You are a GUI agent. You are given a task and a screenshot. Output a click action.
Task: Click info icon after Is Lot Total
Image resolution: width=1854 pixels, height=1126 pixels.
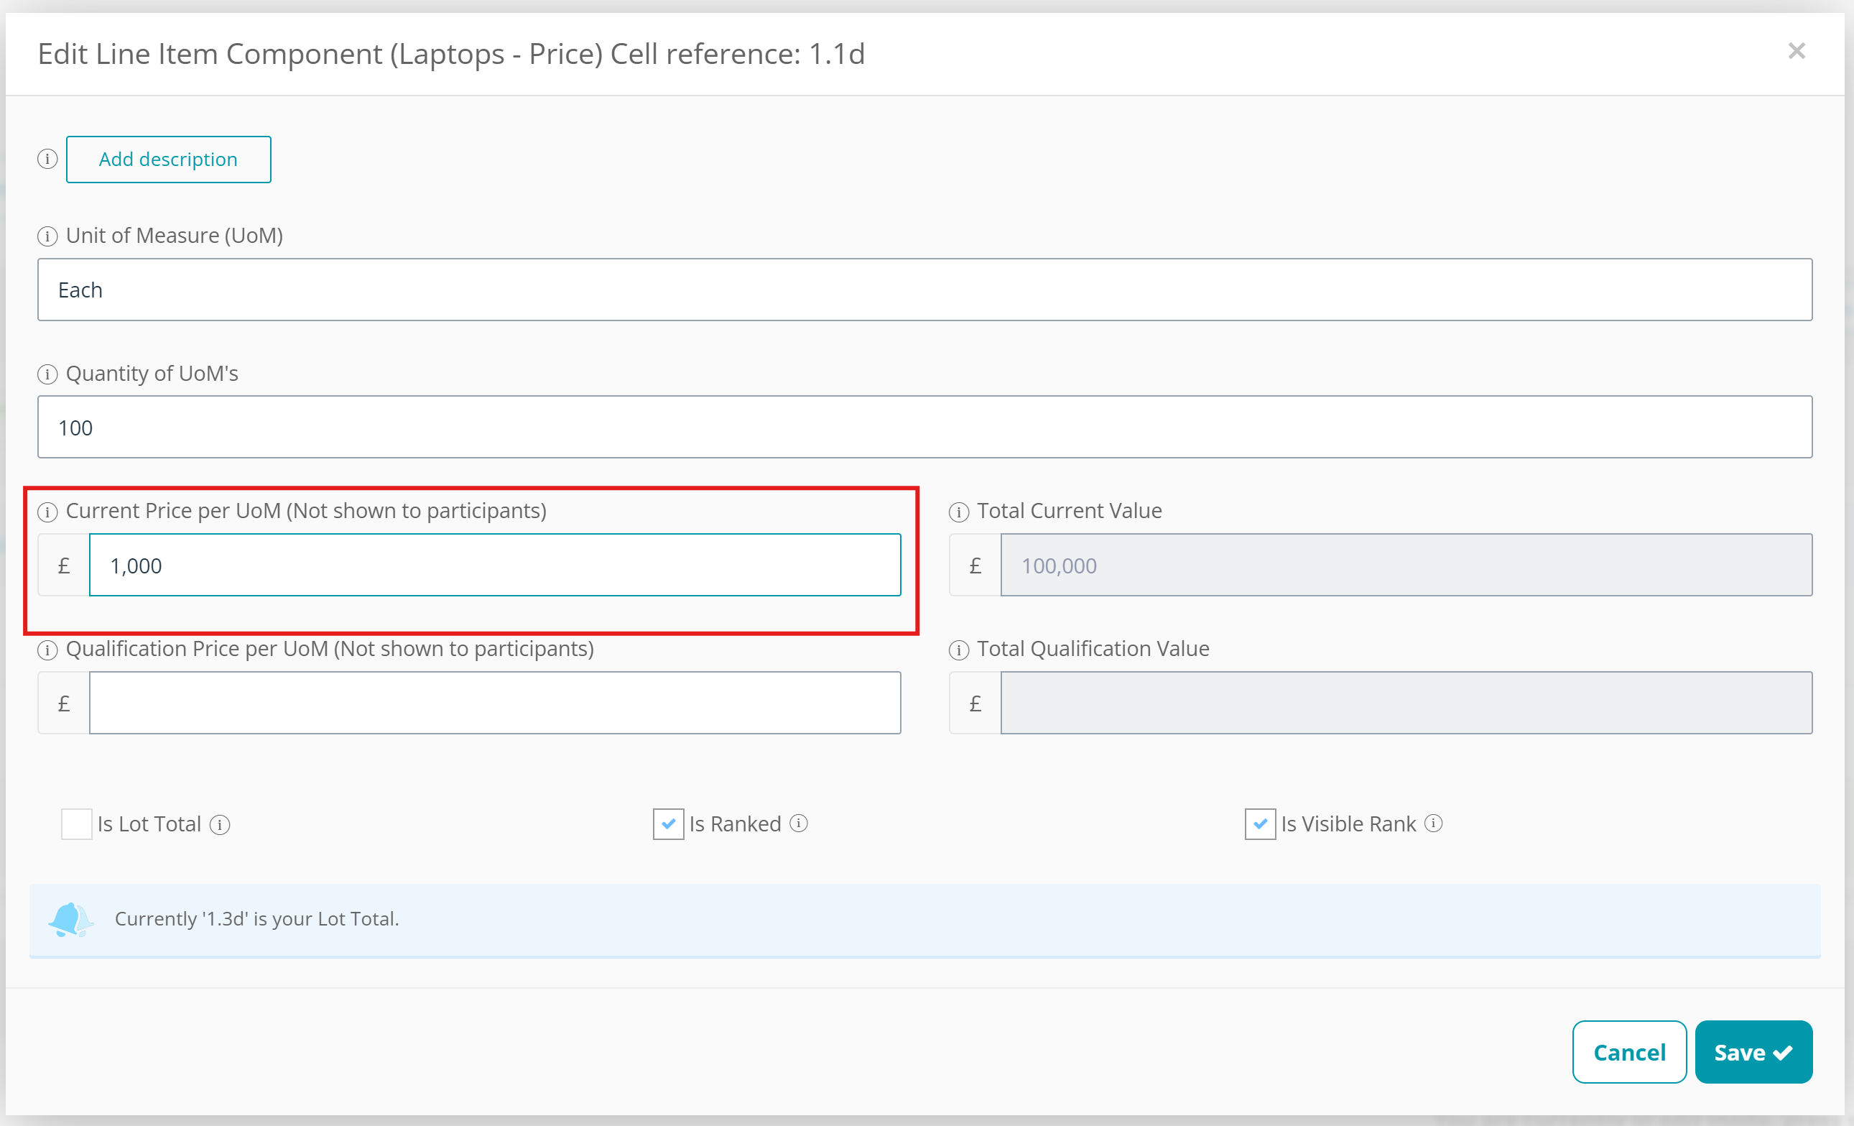coord(220,825)
